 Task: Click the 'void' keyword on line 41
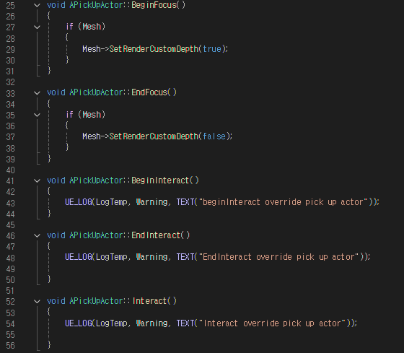click(56, 180)
